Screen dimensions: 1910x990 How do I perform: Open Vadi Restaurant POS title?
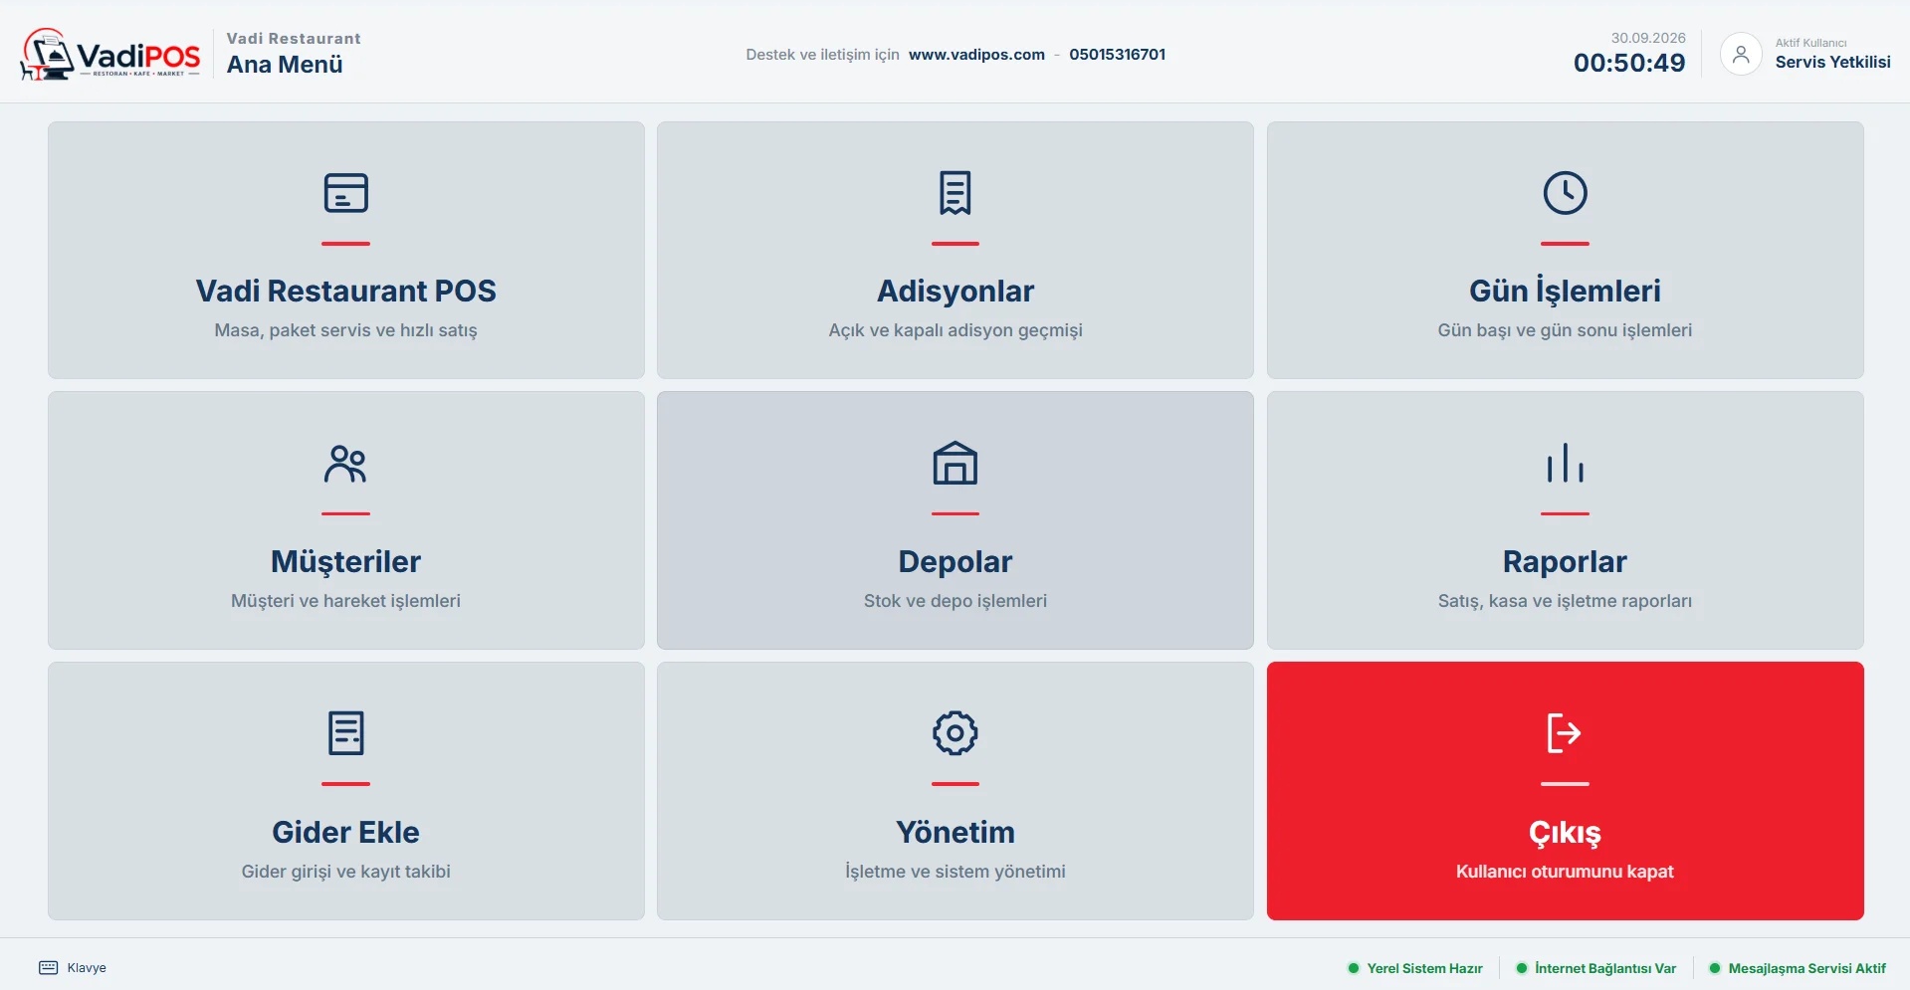[x=345, y=291]
